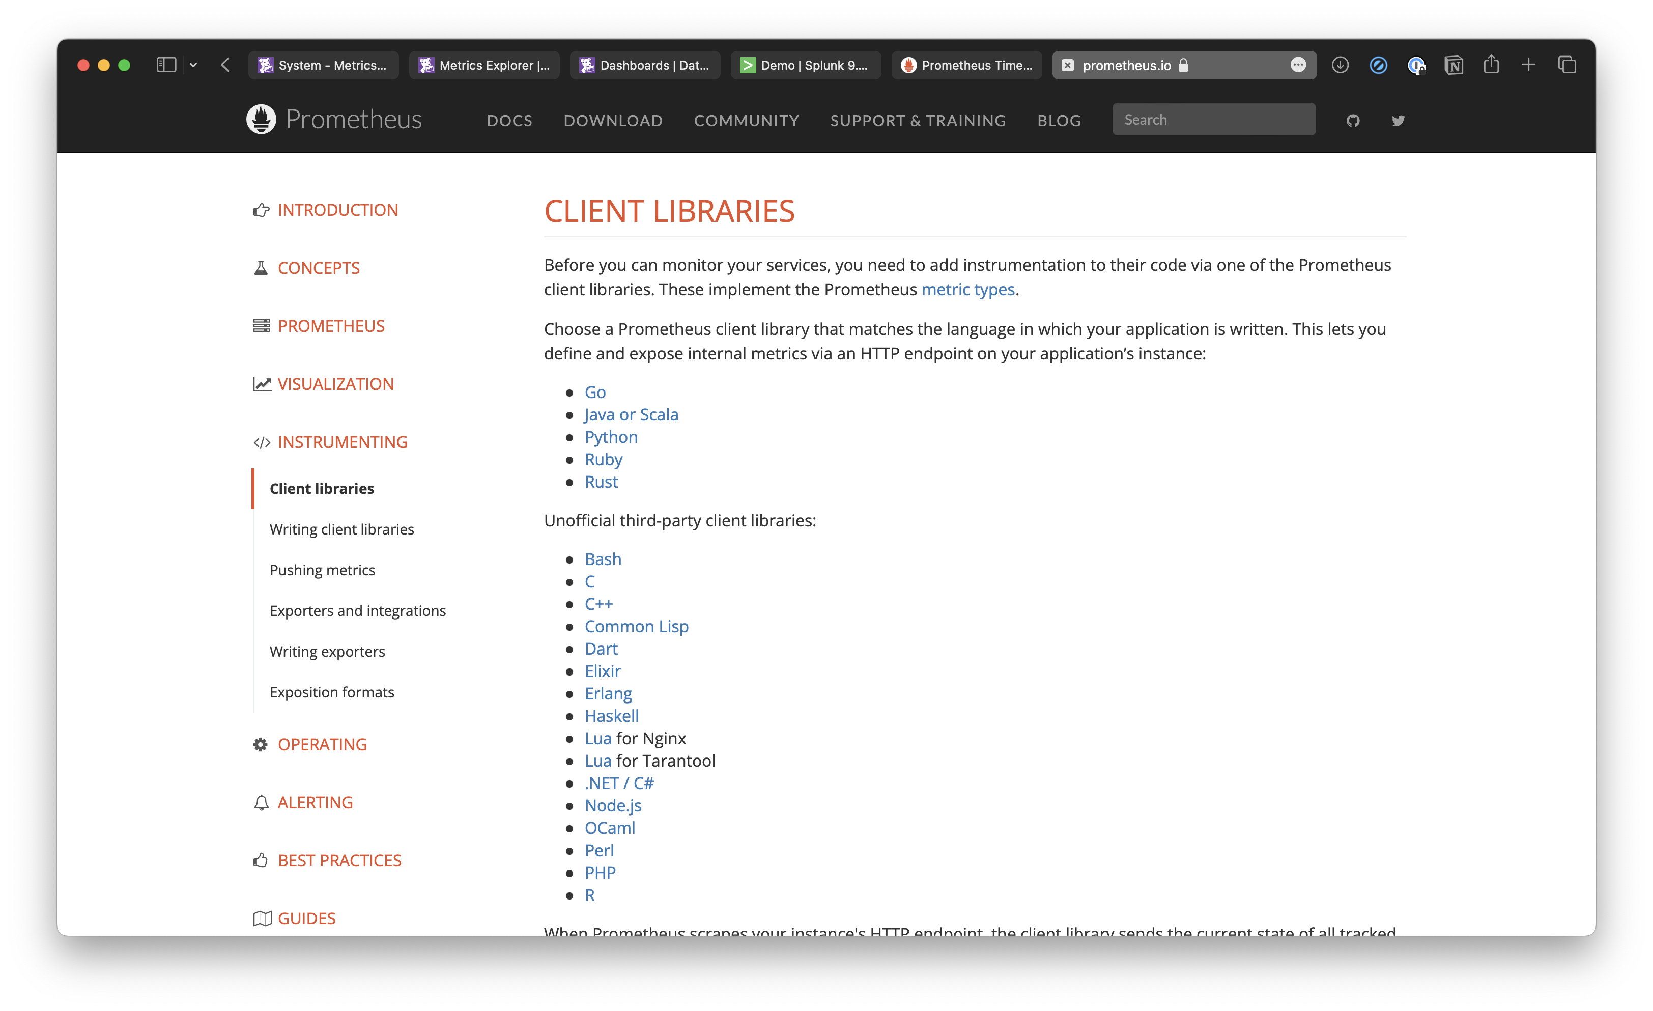Open the Haskell library link
The width and height of the screenshot is (1653, 1011).
(x=611, y=716)
